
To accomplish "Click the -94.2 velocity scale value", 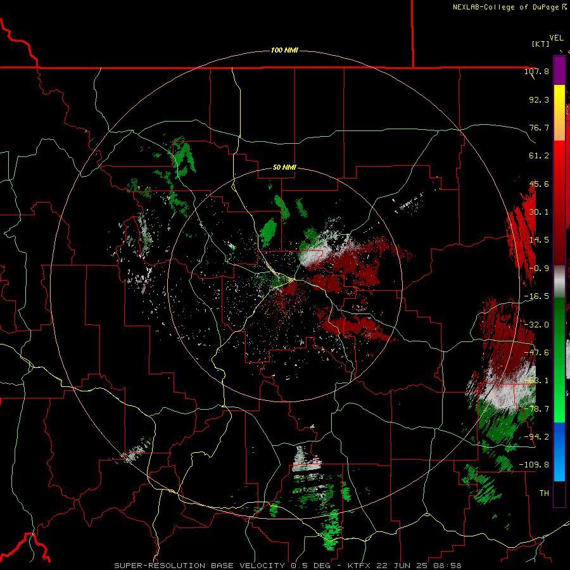I will click(x=536, y=437).
